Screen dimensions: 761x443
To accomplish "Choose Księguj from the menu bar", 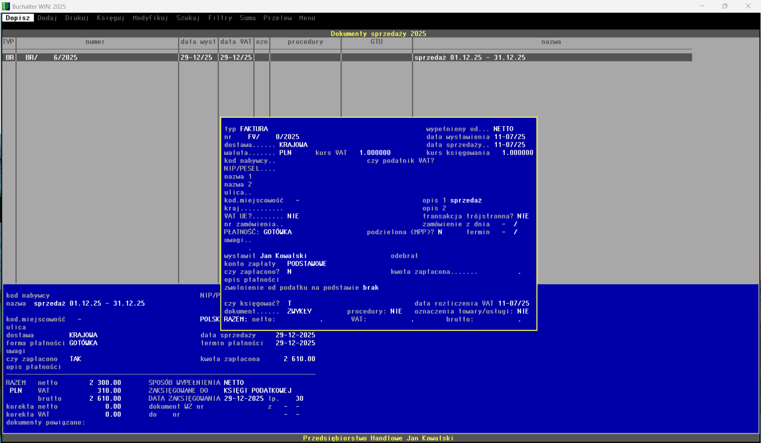I will coord(111,18).
